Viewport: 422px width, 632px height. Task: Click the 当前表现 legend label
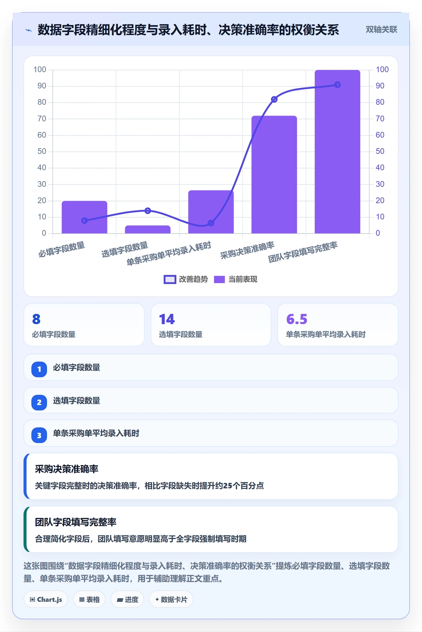243,279
